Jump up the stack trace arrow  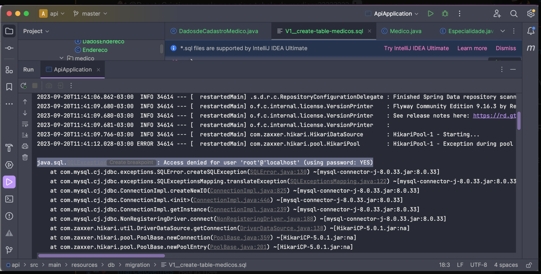coord(25,102)
